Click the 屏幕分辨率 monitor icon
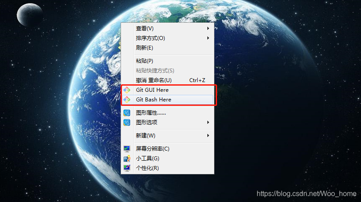The height and width of the screenshot is (202, 361). 127,149
